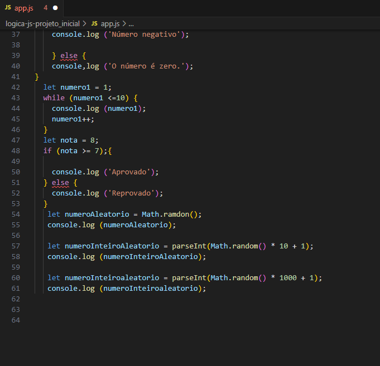
Task: Click underlined 'else' on line 51
Action: pyautogui.click(x=60, y=183)
